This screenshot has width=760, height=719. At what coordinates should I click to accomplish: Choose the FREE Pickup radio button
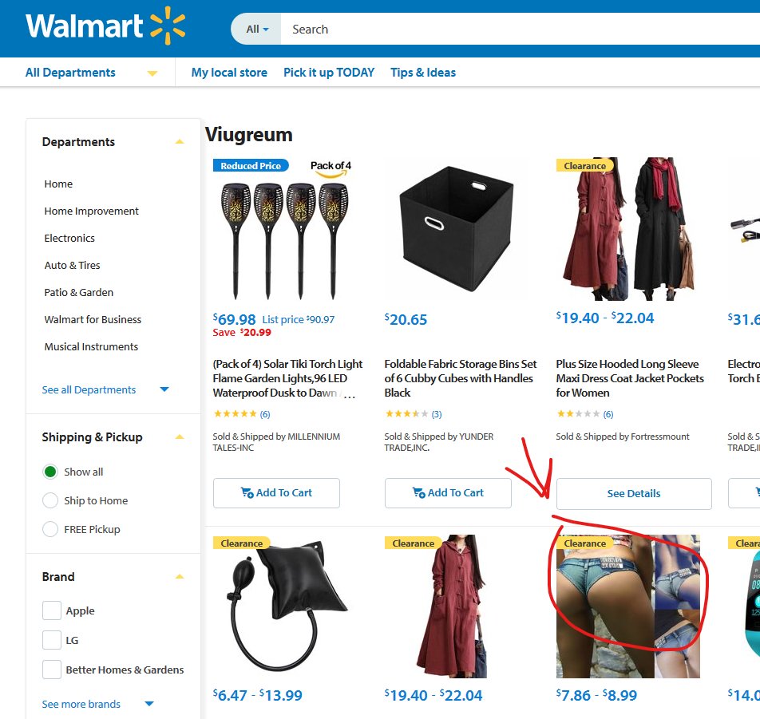(50, 529)
